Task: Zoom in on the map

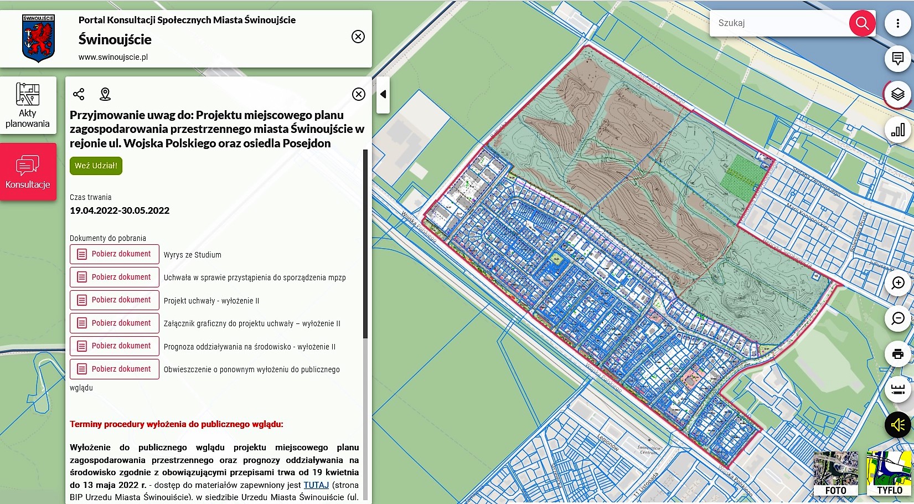Action: pyautogui.click(x=897, y=283)
